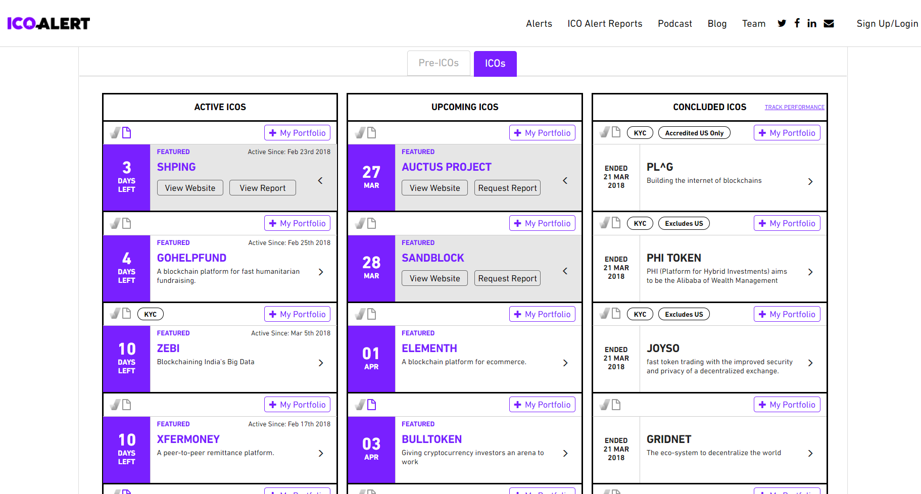Click Bulltoken's purple document icon
921x494 pixels.
372,405
